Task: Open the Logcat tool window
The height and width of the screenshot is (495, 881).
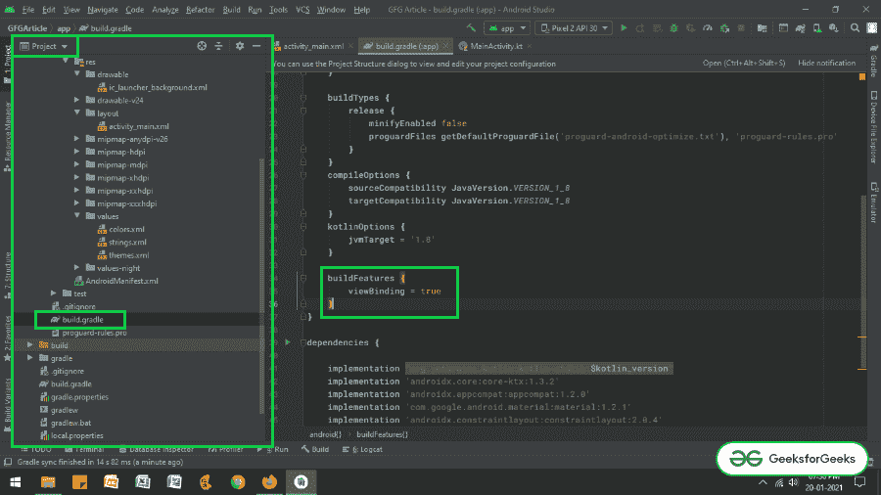Action: 362,450
